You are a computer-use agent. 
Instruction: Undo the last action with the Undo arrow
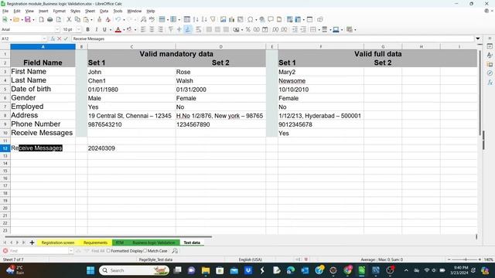pyautogui.click(x=118, y=19)
